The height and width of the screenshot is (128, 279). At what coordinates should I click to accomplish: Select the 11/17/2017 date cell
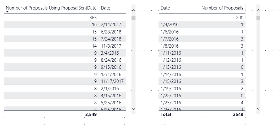tap(112, 81)
